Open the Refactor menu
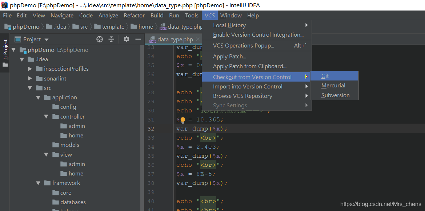Image resolution: width=425 pixels, height=211 pixels. point(134,16)
